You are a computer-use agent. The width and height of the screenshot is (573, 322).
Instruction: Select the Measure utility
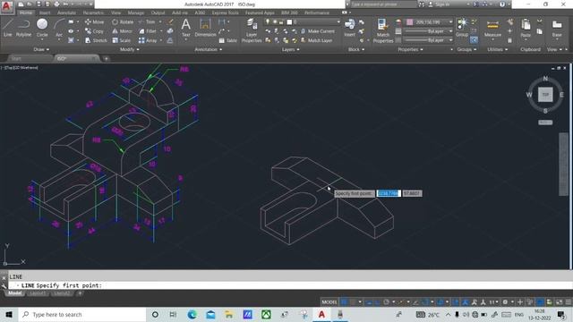tap(492, 28)
